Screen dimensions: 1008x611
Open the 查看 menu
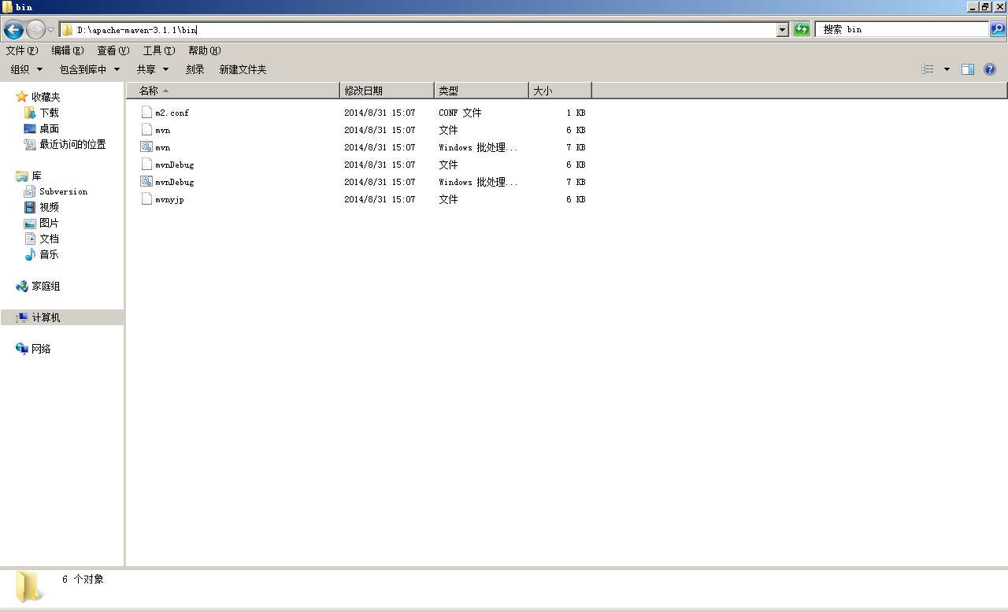tap(113, 50)
